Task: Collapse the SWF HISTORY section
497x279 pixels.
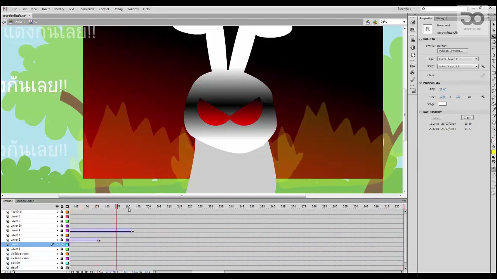Action: (x=421, y=112)
